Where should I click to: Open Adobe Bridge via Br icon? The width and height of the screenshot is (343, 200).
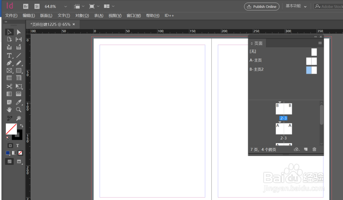pos(26,6)
